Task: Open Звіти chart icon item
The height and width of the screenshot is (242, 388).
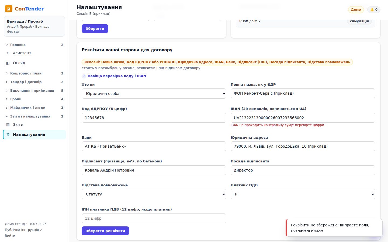Action: click(x=8, y=124)
